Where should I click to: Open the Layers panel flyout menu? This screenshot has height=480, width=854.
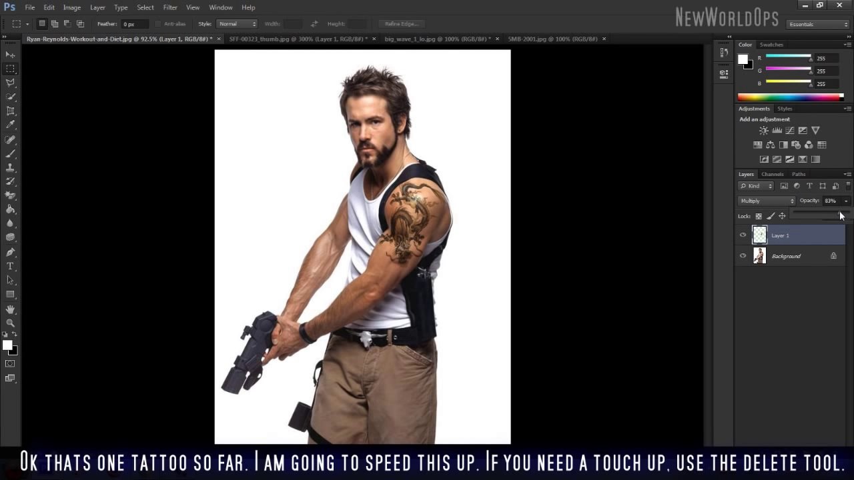point(847,174)
